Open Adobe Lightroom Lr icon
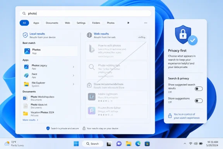 (92, 97)
